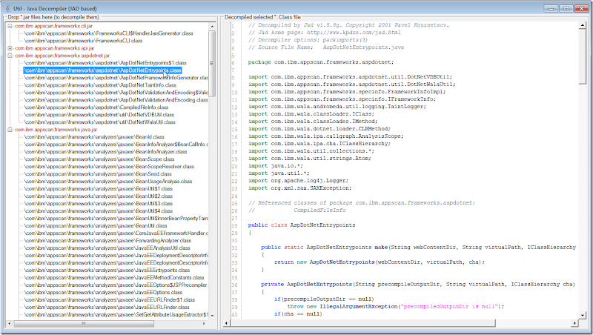Click the throw IllegalArgumentException line
Image resolution: width=593 pixels, height=335 pixels.
click(396, 307)
